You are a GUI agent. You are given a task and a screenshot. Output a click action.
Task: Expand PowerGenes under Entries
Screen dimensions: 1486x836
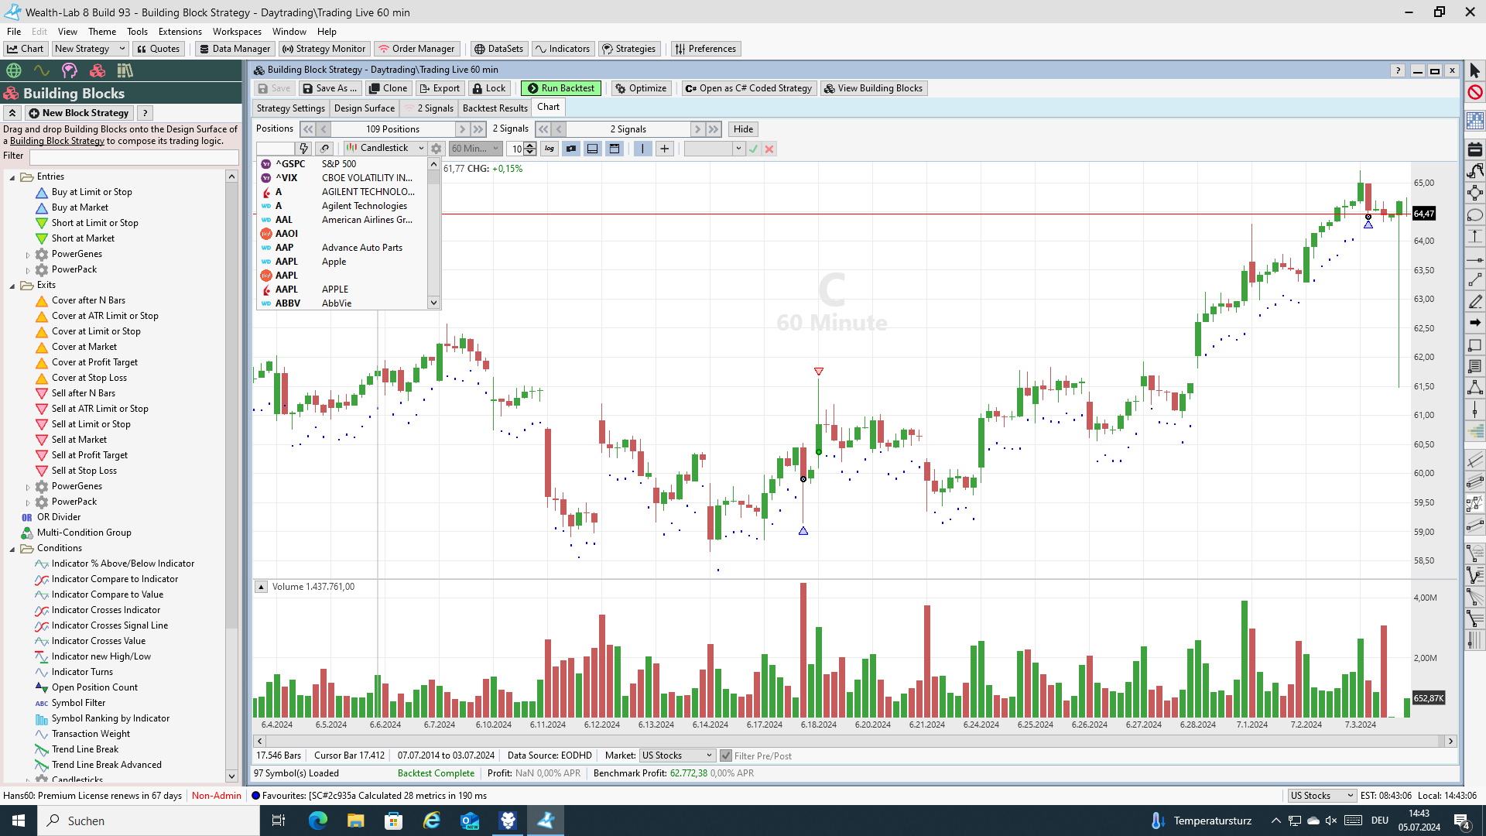pyautogui.click(x=28, y=255)
